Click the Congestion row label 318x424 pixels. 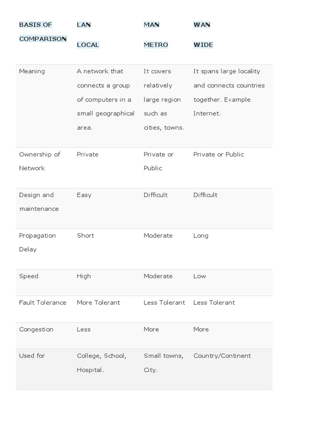(36, 330)
